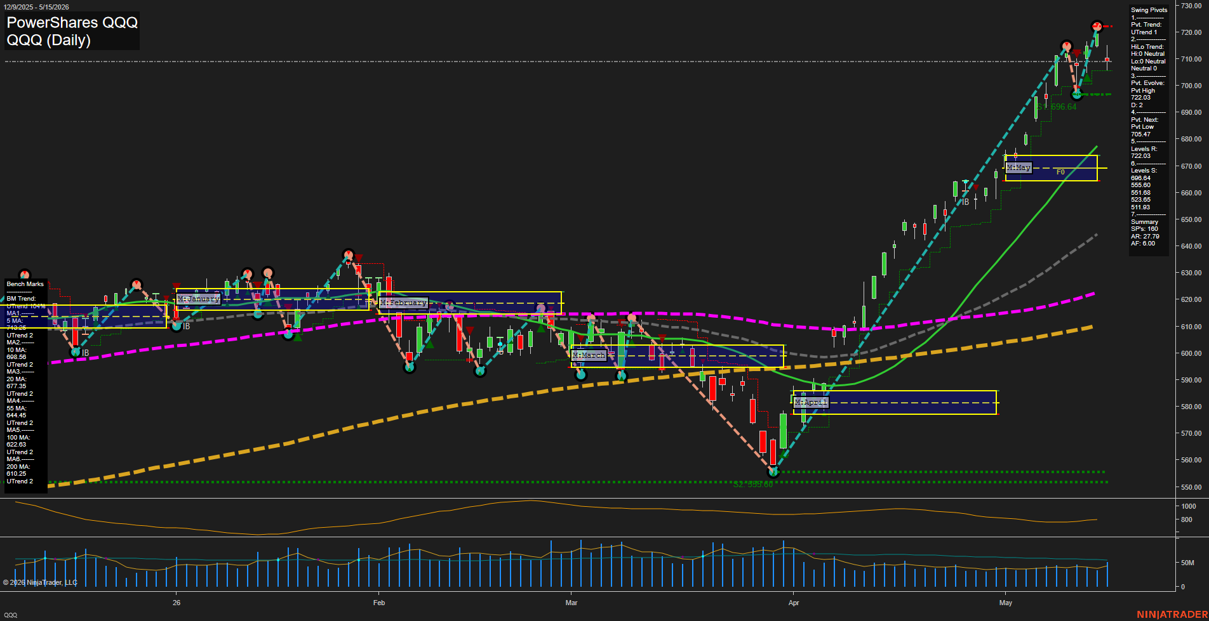The image size is (1209, 621).
Task: Click the 700.00 price axis label
Action: tap(1191, 86)
